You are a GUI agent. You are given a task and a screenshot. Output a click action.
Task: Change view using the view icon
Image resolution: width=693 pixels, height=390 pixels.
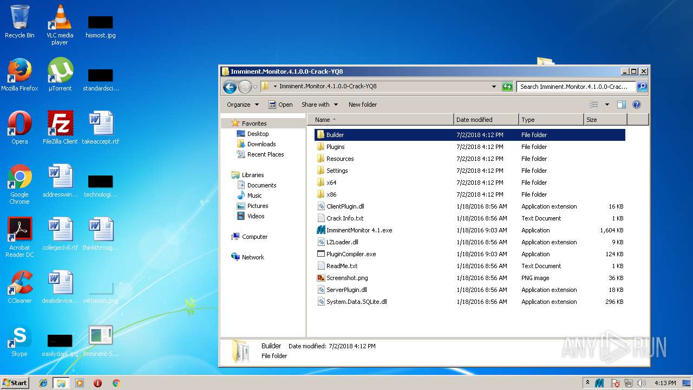point(594,105)
